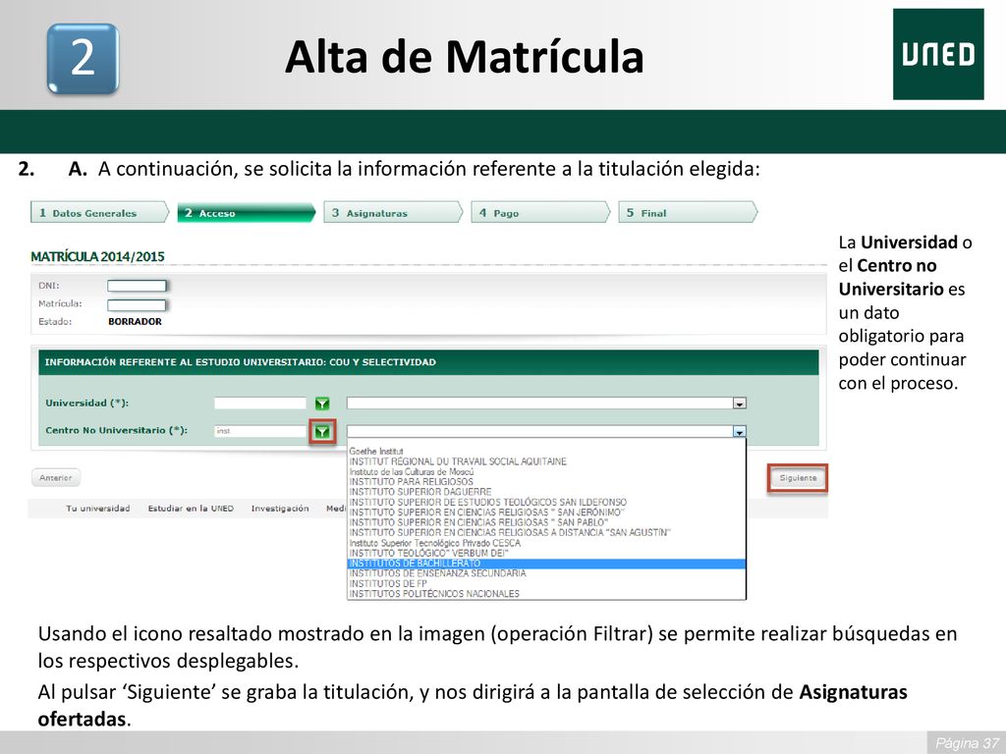The width and height of the screenshot is (1006, 754).
Task: Open step 3 Asignaturas tab
Action: click(x=393, y=213)
